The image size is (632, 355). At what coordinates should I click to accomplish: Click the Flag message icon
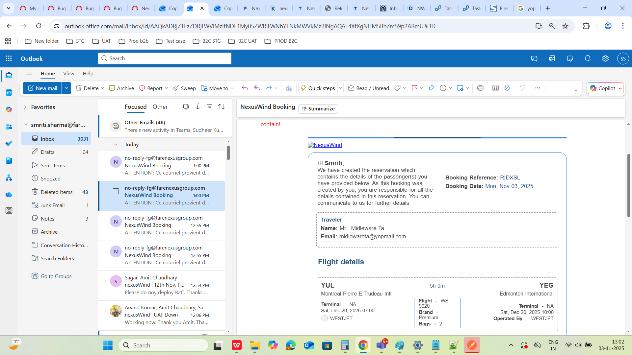click(414, 88)
